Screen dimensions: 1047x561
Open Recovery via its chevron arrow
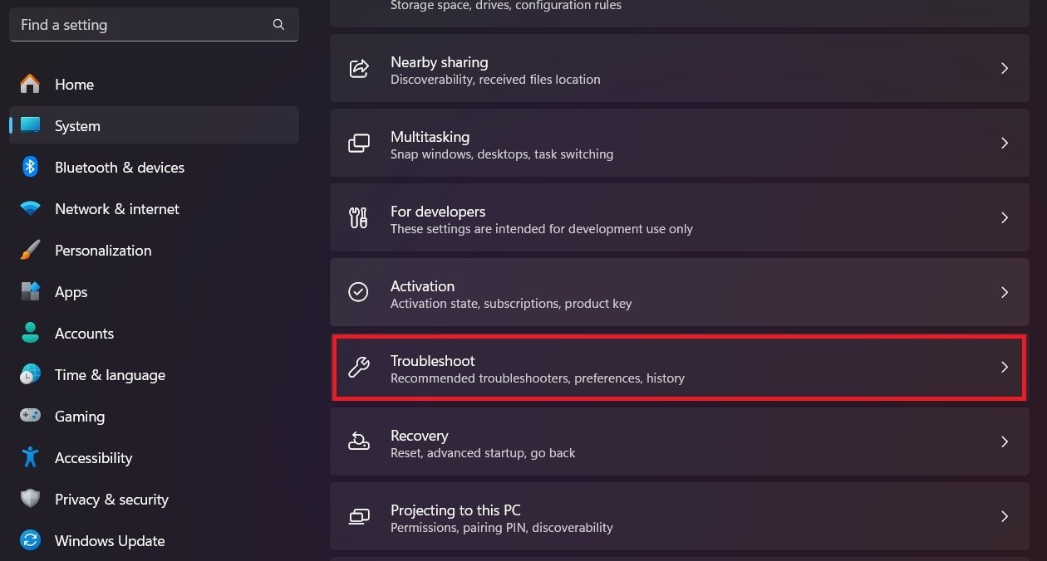pos(1005,441)
